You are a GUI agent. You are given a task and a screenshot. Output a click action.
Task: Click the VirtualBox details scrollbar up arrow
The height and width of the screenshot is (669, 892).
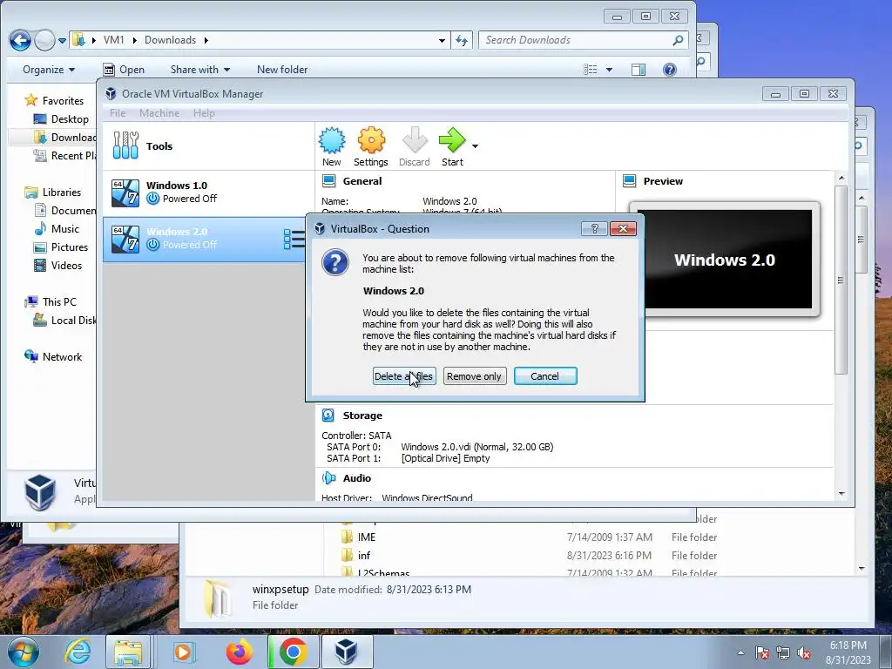[x=841, y=179]
